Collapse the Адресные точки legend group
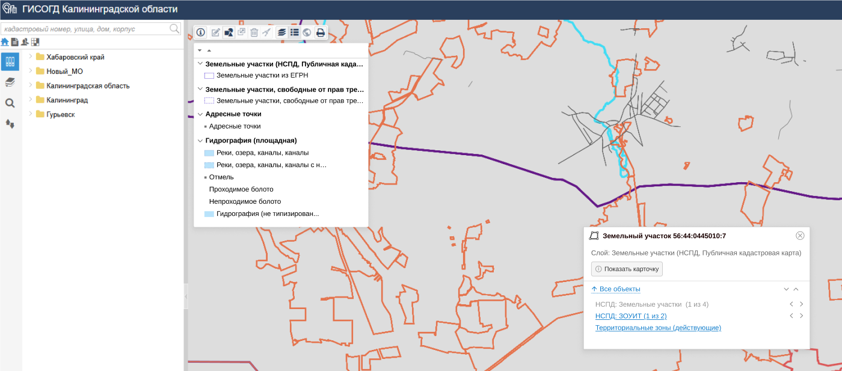The image size is (842, 371). point(200,114)
